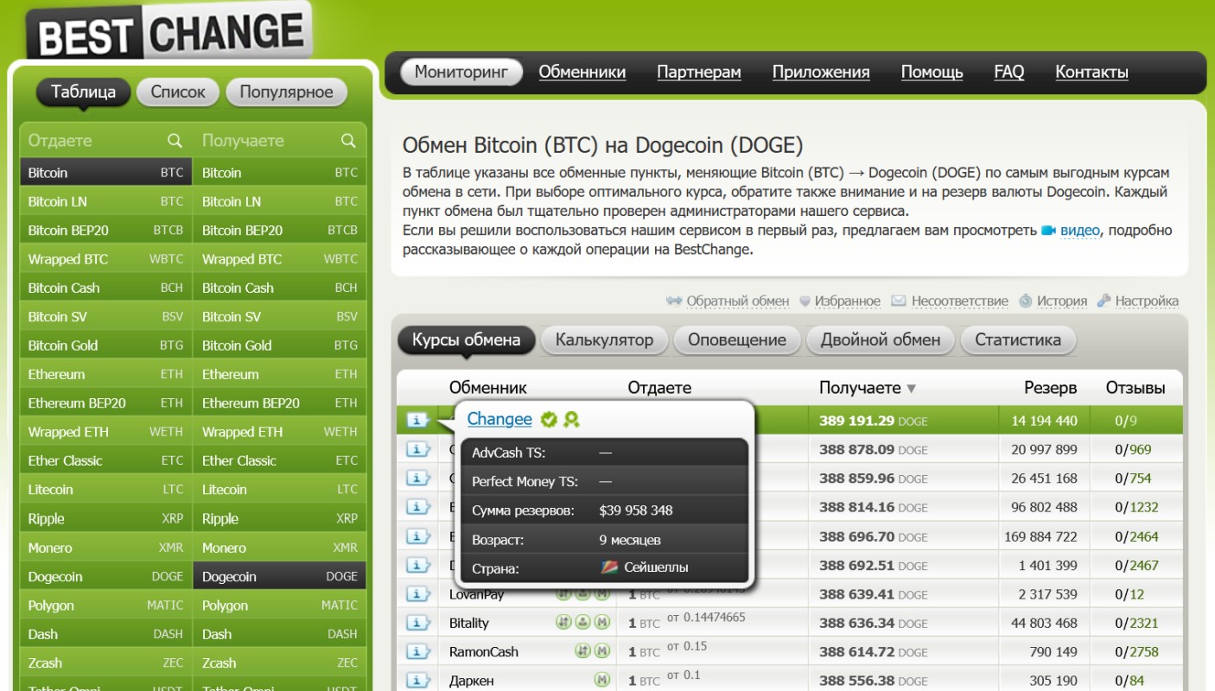Open info icon for the 389 191.29 DOGE row
The width and height of the screenshot is (1215, 691).
418,421
